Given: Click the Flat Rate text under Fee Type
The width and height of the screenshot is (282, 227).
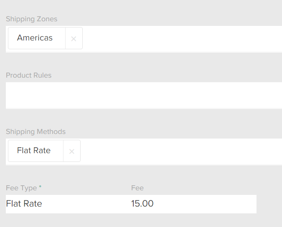Looking at the screenshot, I should click(24, 204).
